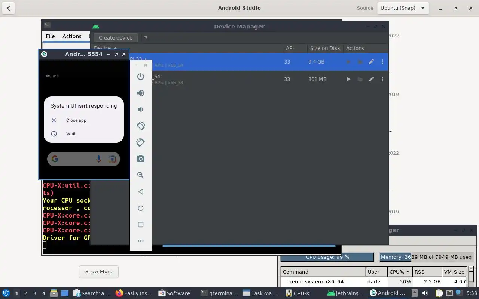Edit the 9.4 GB device with pencil icon
This screenshot has height=299, width=479.
371,62
